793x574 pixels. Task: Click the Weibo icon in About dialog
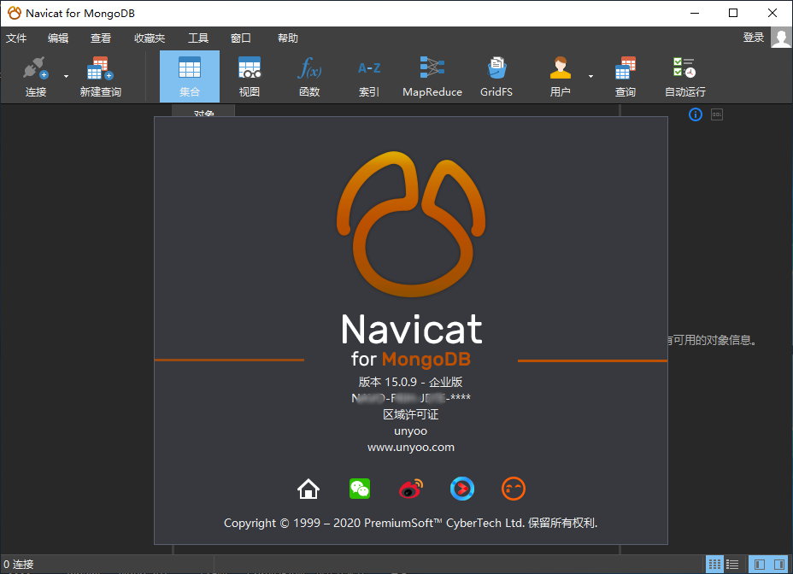411,489
